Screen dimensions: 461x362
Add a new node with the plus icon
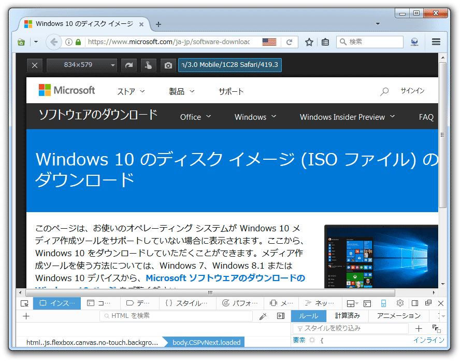[x=26, y=316]
